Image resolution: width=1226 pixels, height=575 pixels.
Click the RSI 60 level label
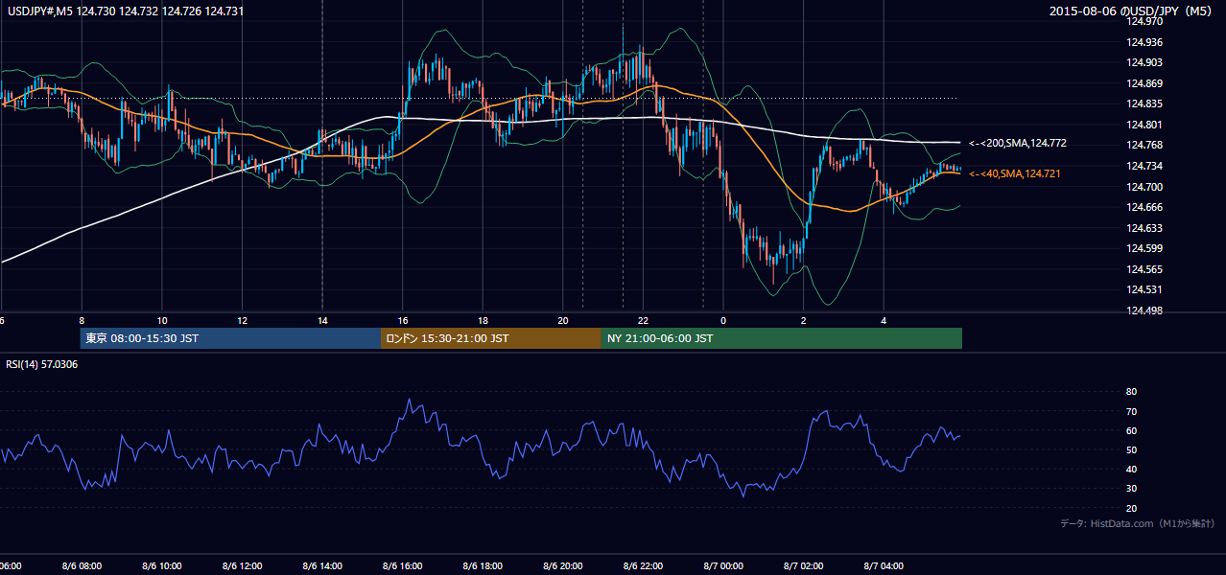pos(1131,430)
